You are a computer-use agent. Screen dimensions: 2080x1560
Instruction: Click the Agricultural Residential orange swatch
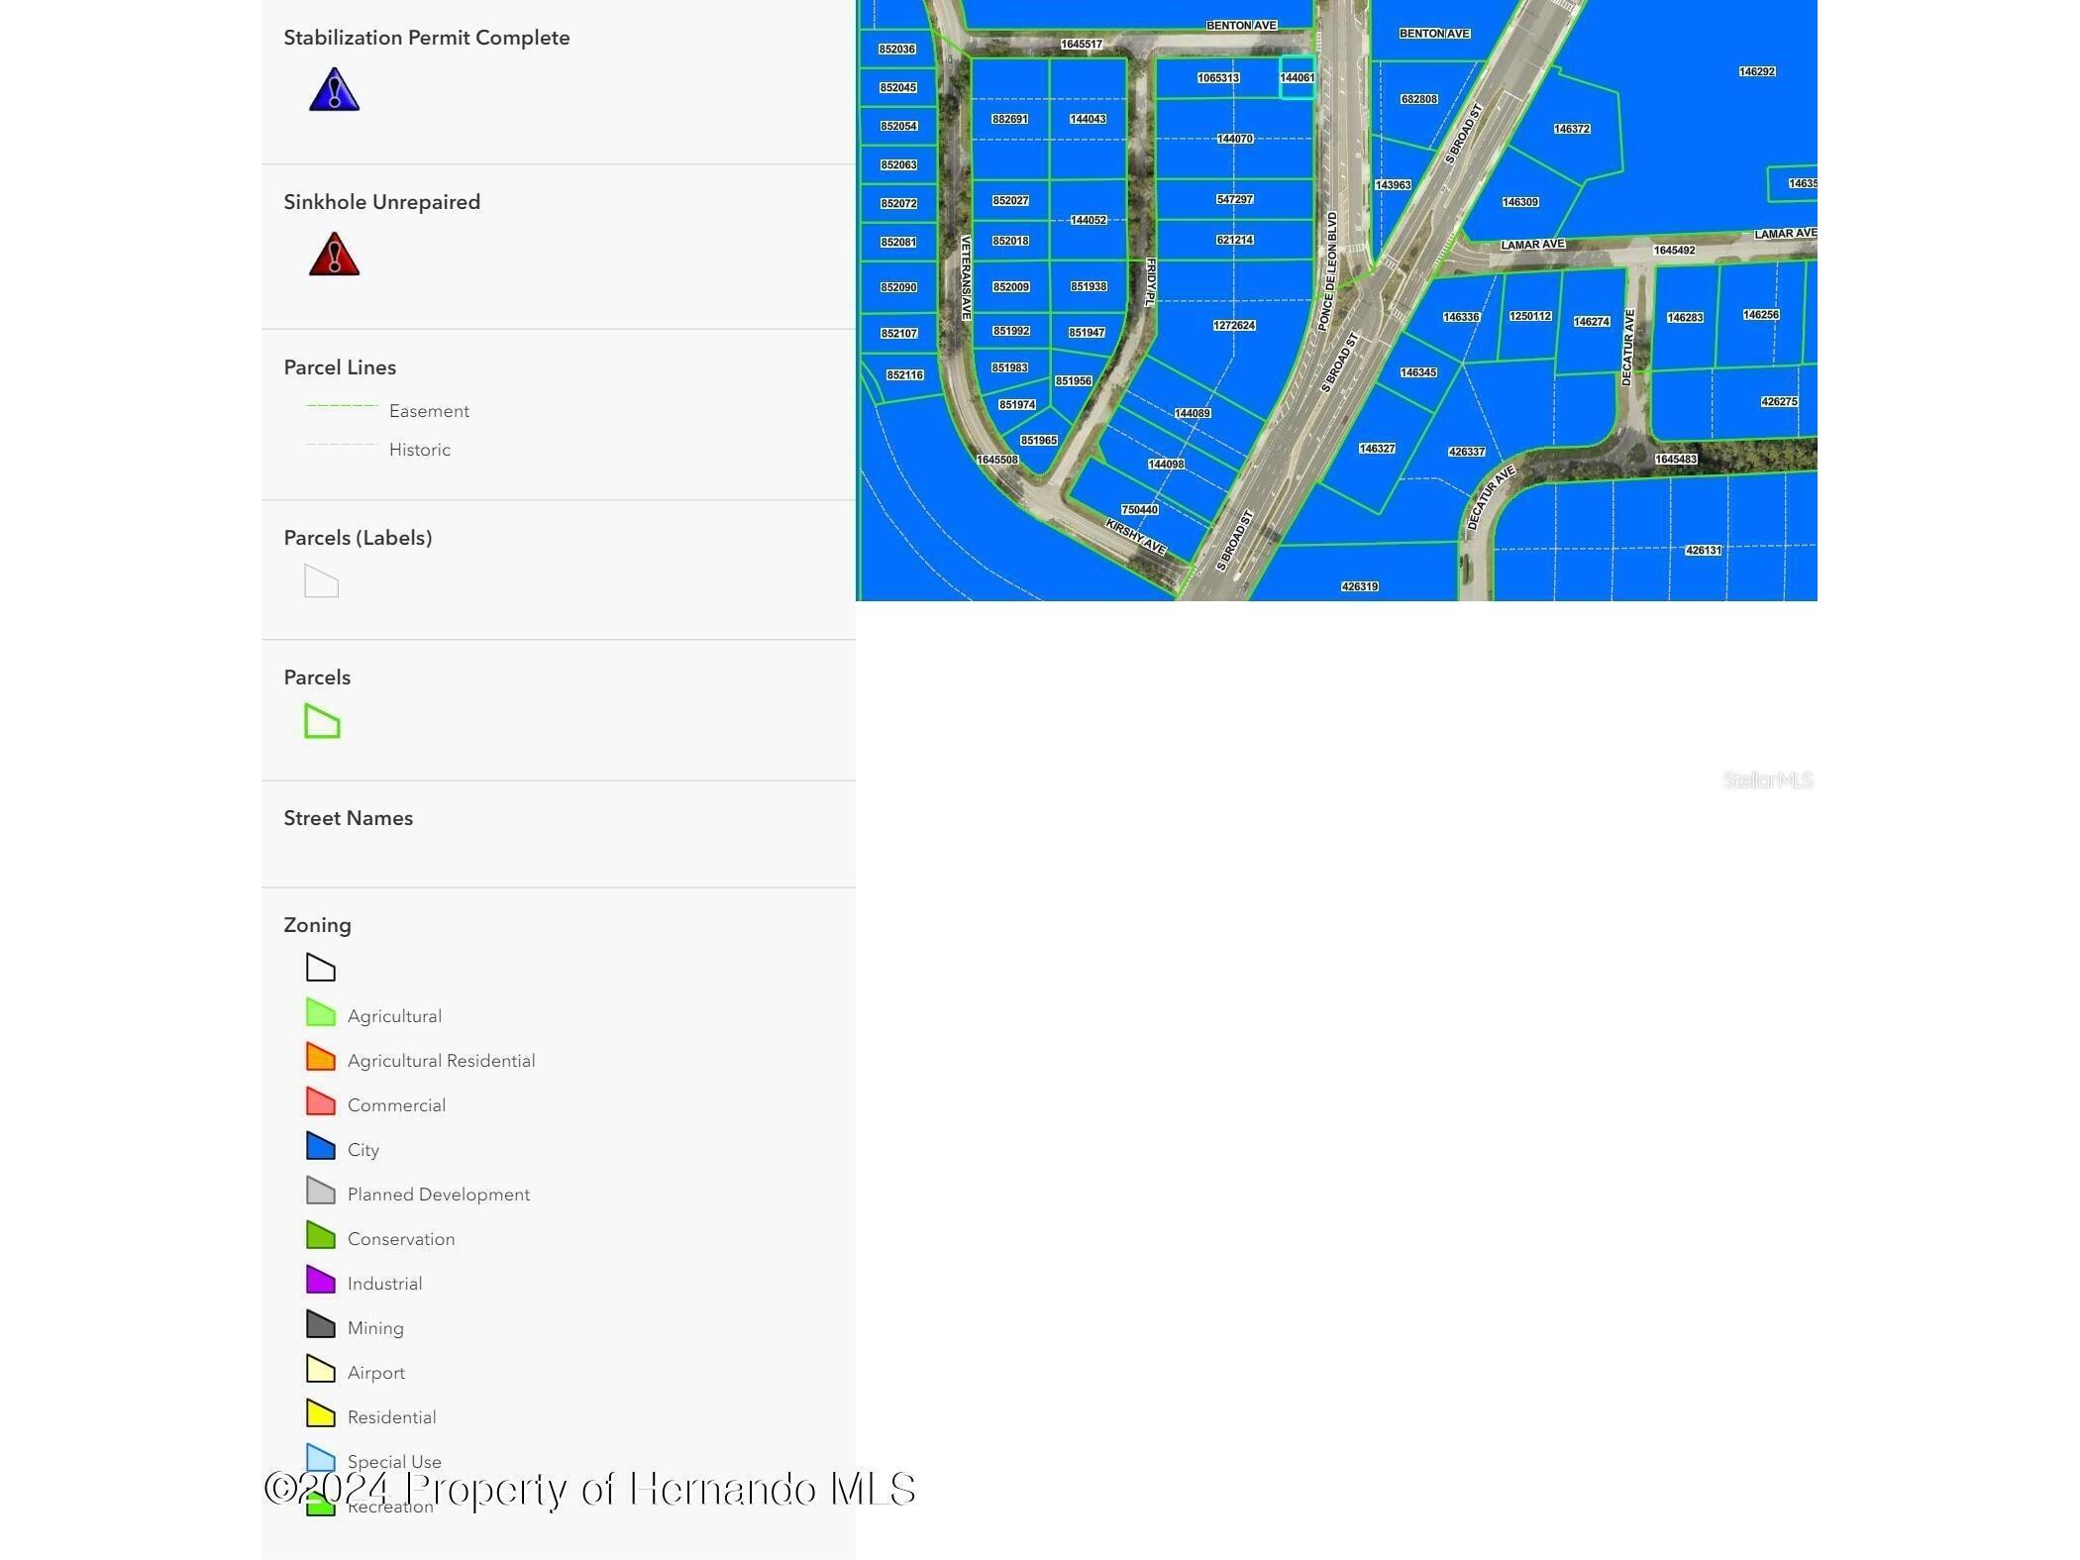pos(321,1057)
